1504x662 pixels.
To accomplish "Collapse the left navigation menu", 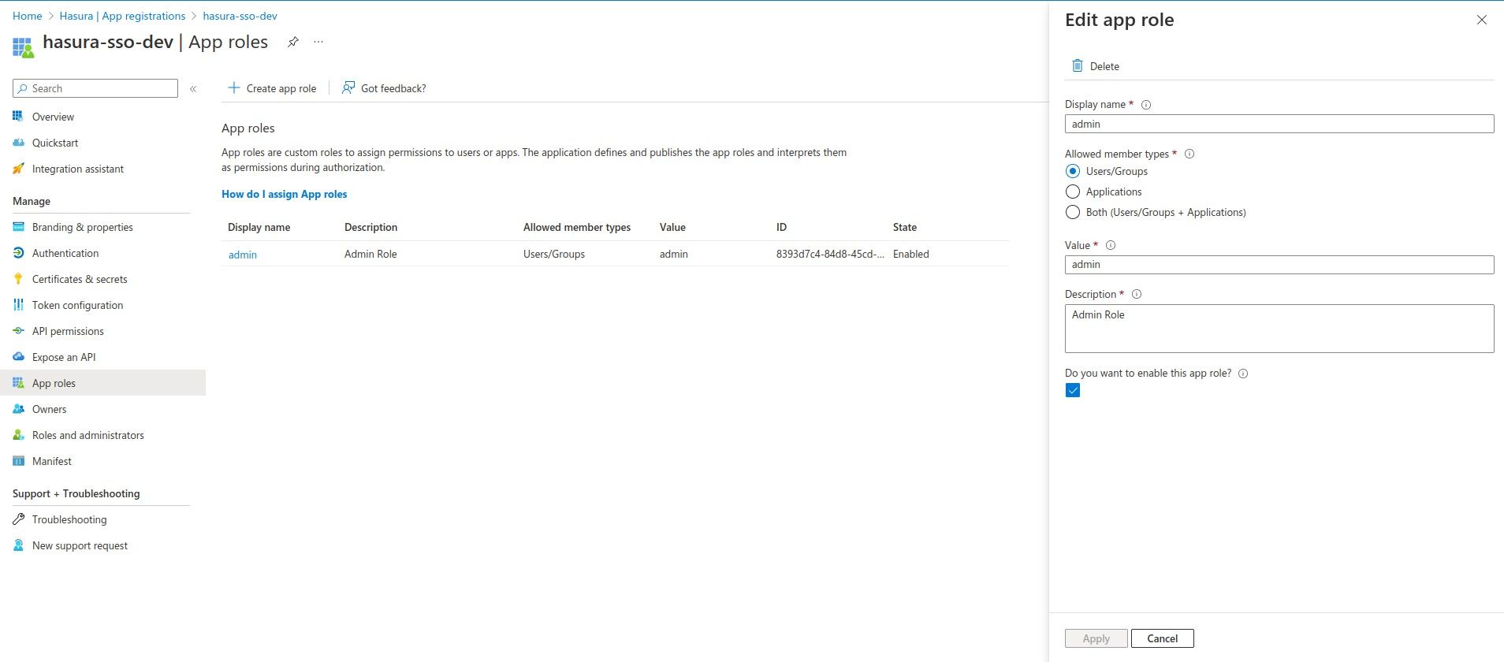I will click(193, 88).
